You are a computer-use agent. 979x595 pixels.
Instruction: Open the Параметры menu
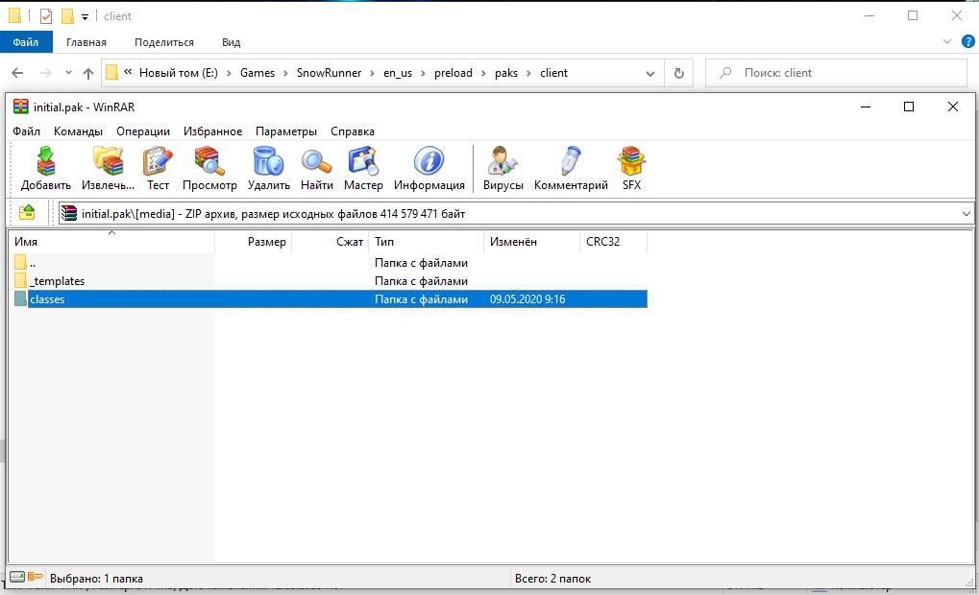tap(285, 131)
